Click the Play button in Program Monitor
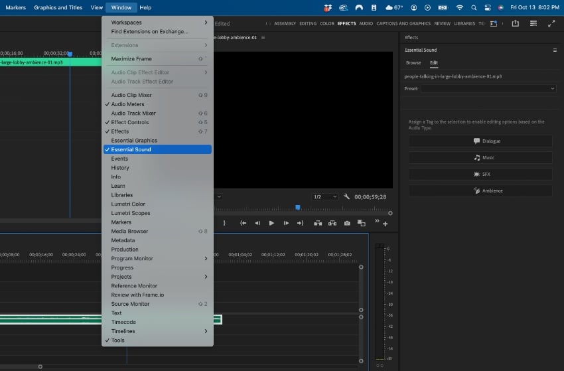 click(271, 223)
